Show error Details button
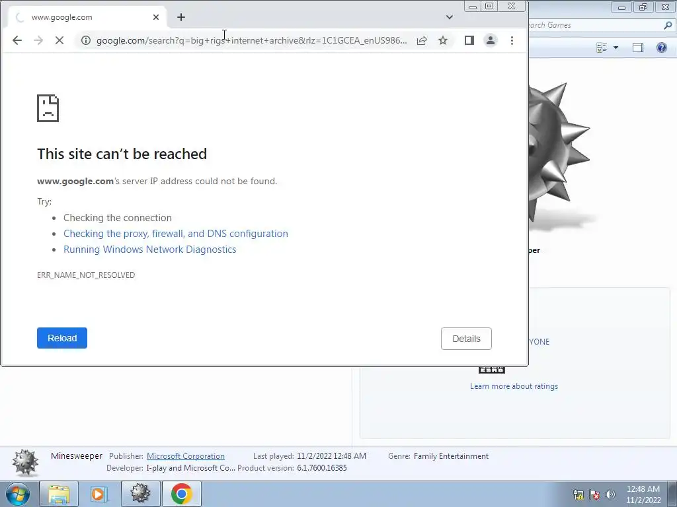This screenshot has height=507, width=677. (x=466, y=339)
